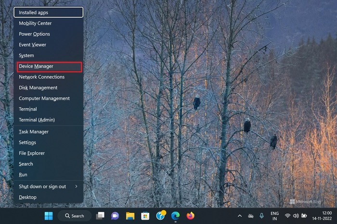Screen dimensions: 337x224
Task: Open Wi-Fi network tray icon
Action: [287, 216]
